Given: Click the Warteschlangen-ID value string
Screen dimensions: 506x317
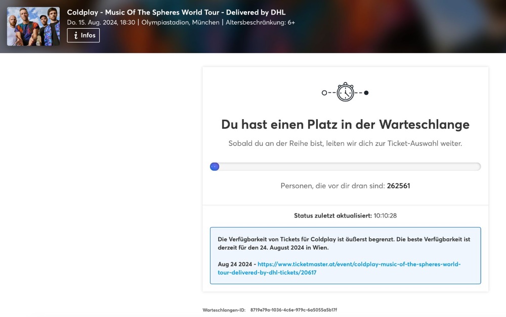Looking at the screenshot, I should (x=293, y=310).
